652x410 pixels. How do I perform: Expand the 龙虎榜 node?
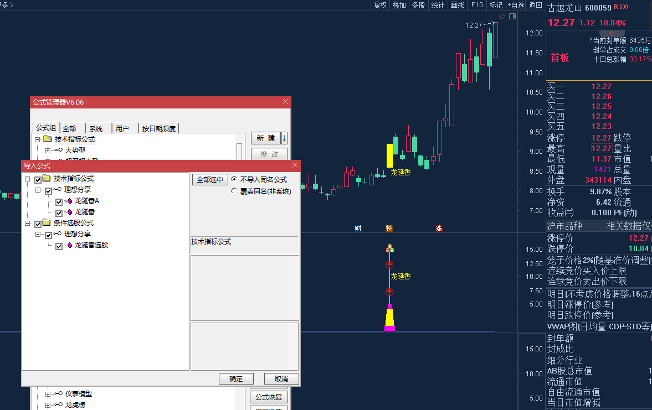coord(48,405)
